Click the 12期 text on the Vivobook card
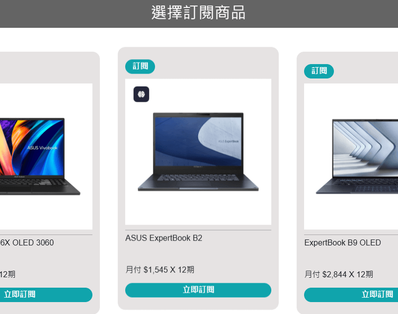Image resolution: width=398 pixels, height=314 pixels. pyautogui.click(x=7, y=274)
